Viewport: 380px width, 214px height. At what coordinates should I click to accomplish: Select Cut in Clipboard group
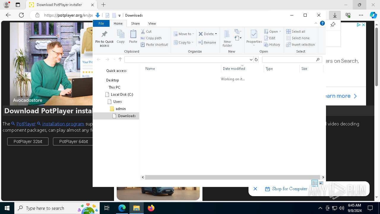coord(146,32)
